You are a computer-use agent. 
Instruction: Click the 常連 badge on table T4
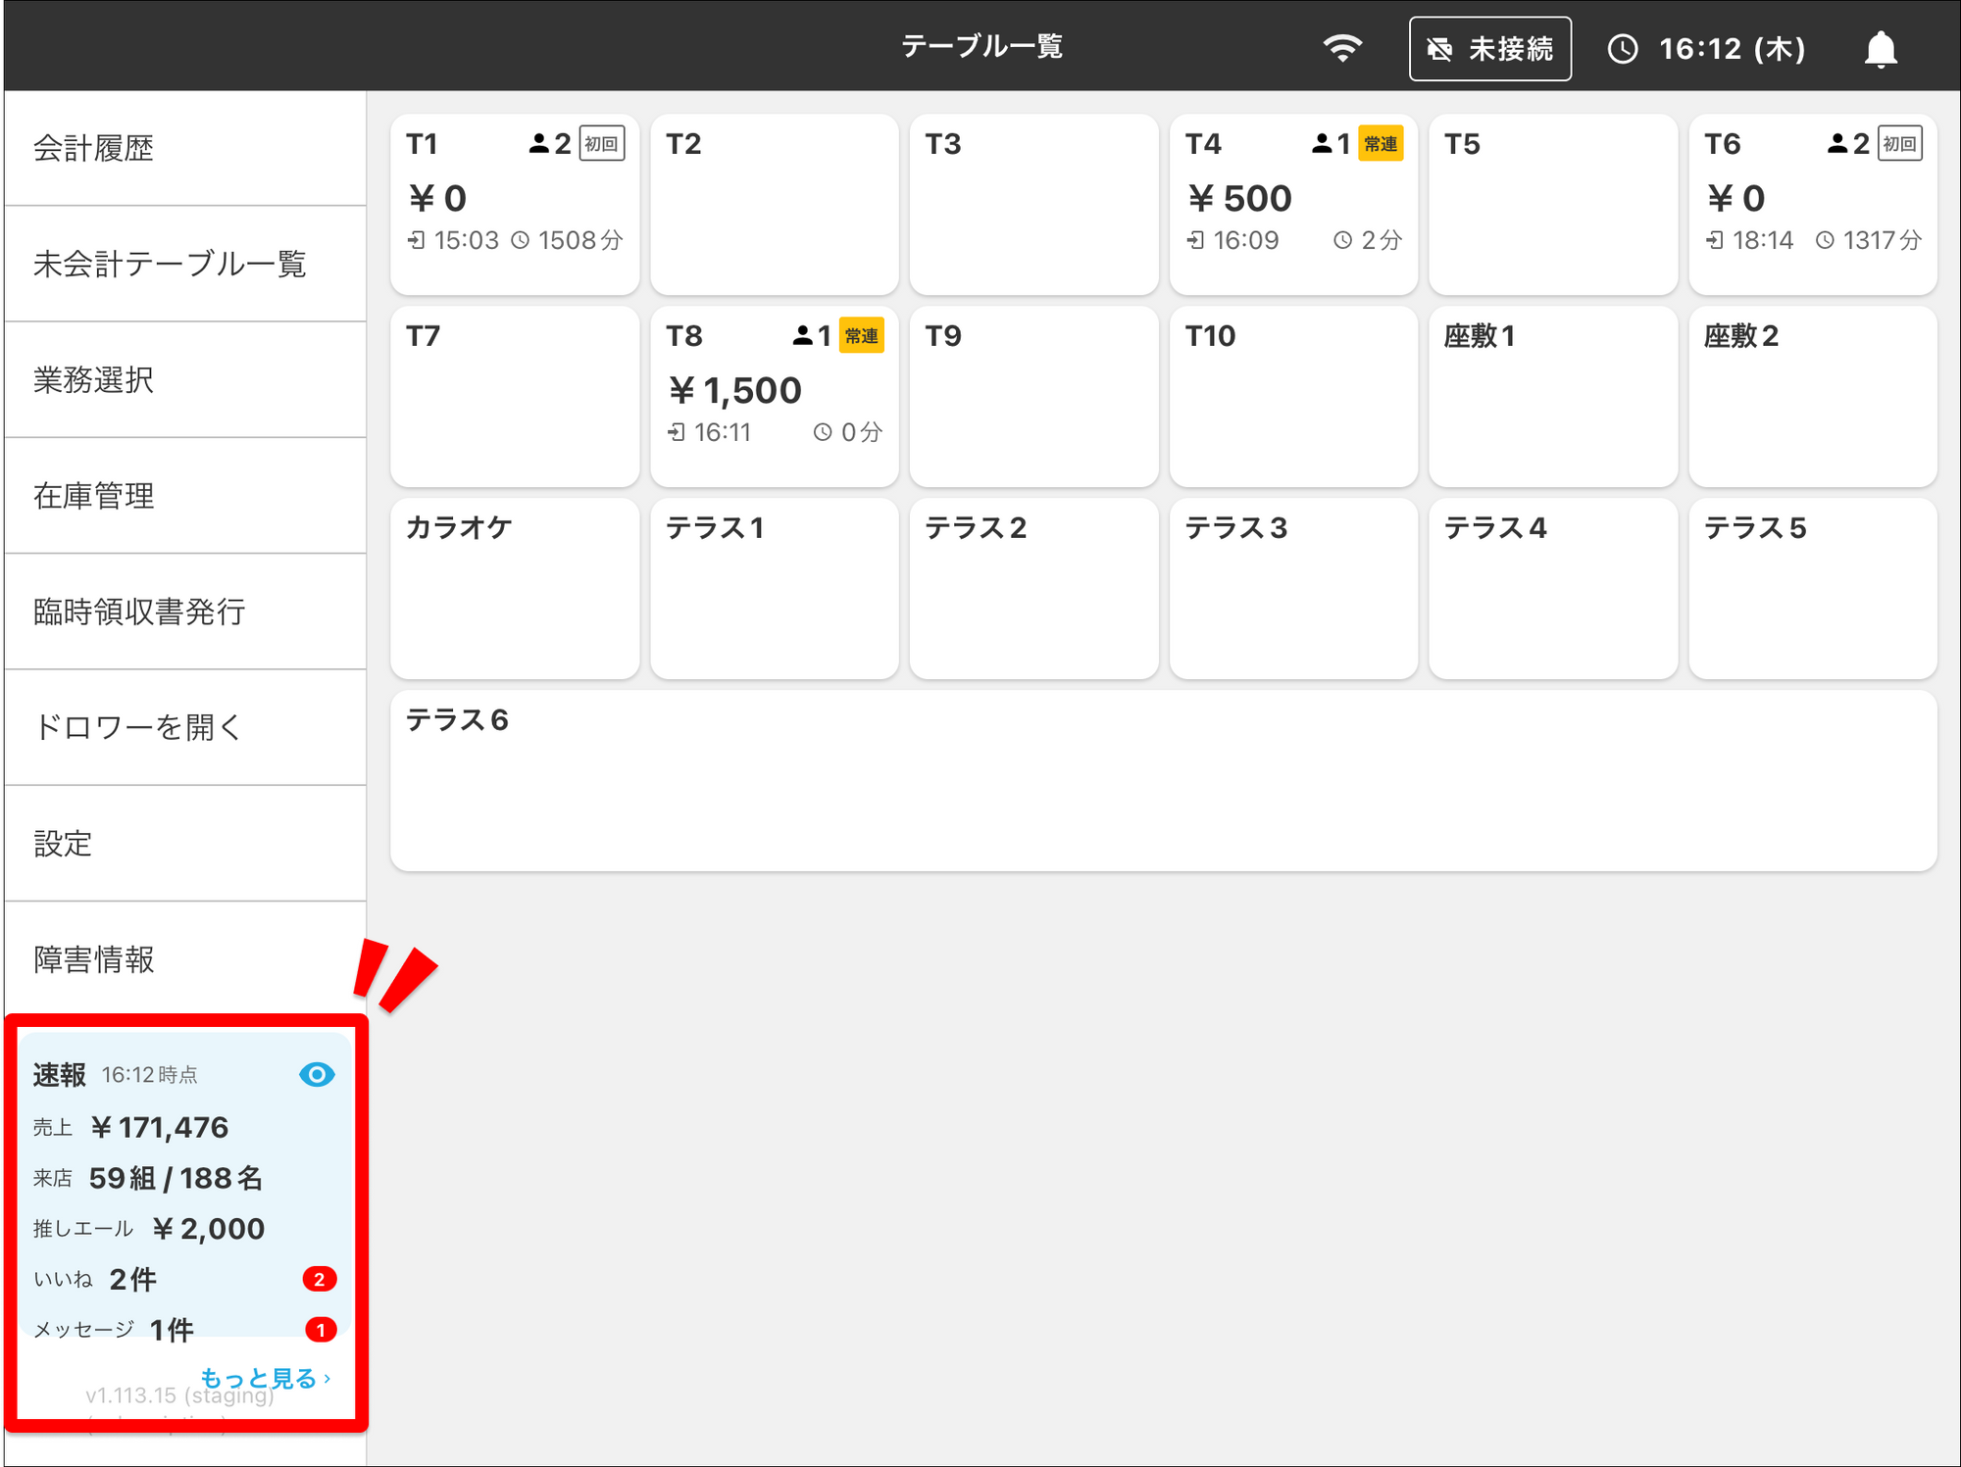pyautogui.click(x=1381, y=144)
